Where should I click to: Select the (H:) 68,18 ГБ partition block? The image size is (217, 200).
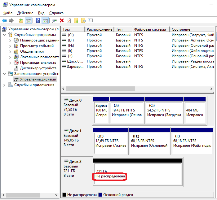coord(149,141)
